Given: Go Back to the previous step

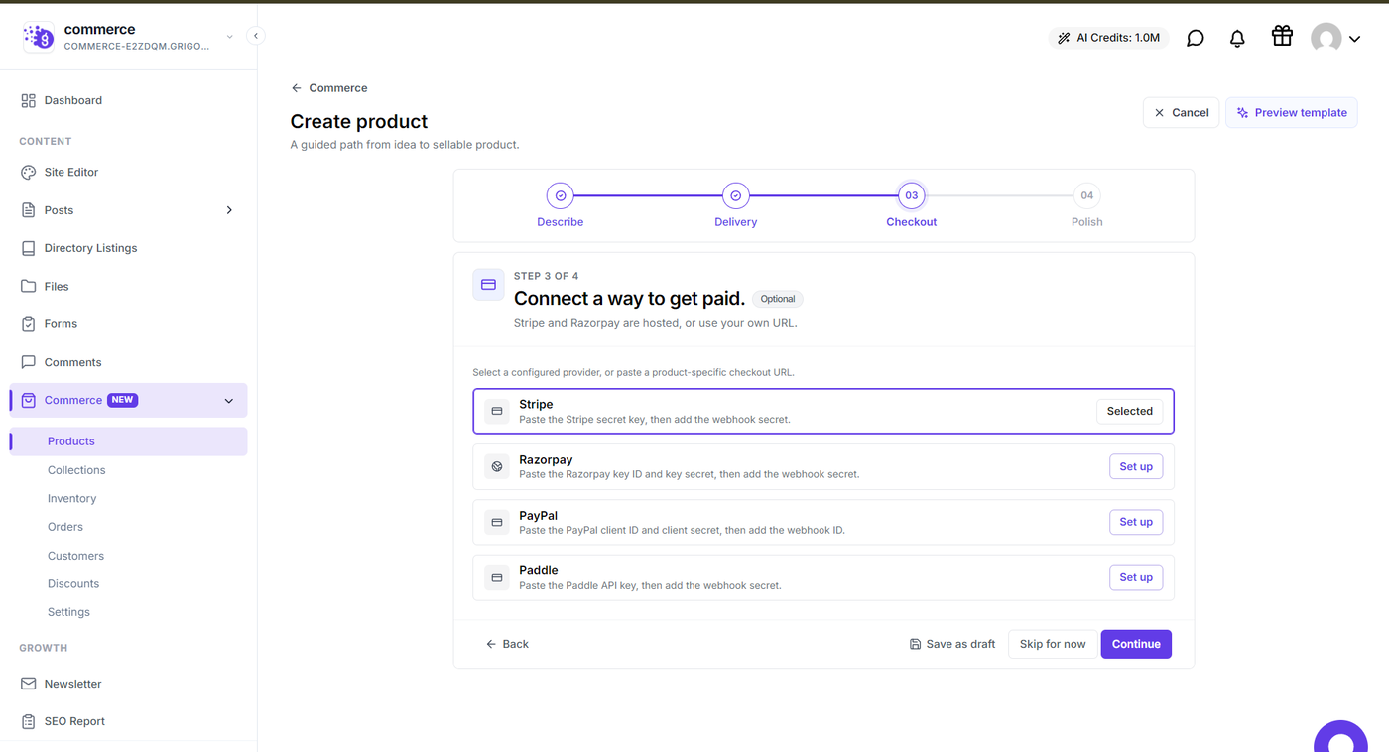Looking at the screenshot, I should click(507, 644).
